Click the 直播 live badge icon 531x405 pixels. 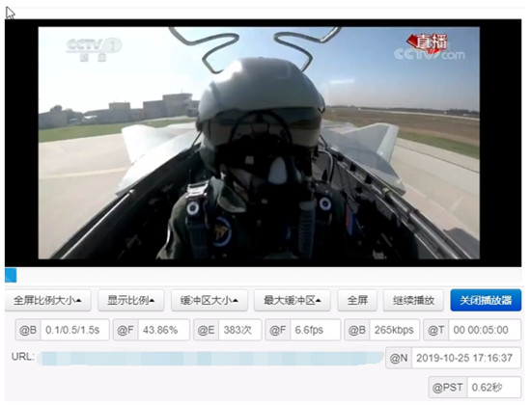(x=428, y=43)
